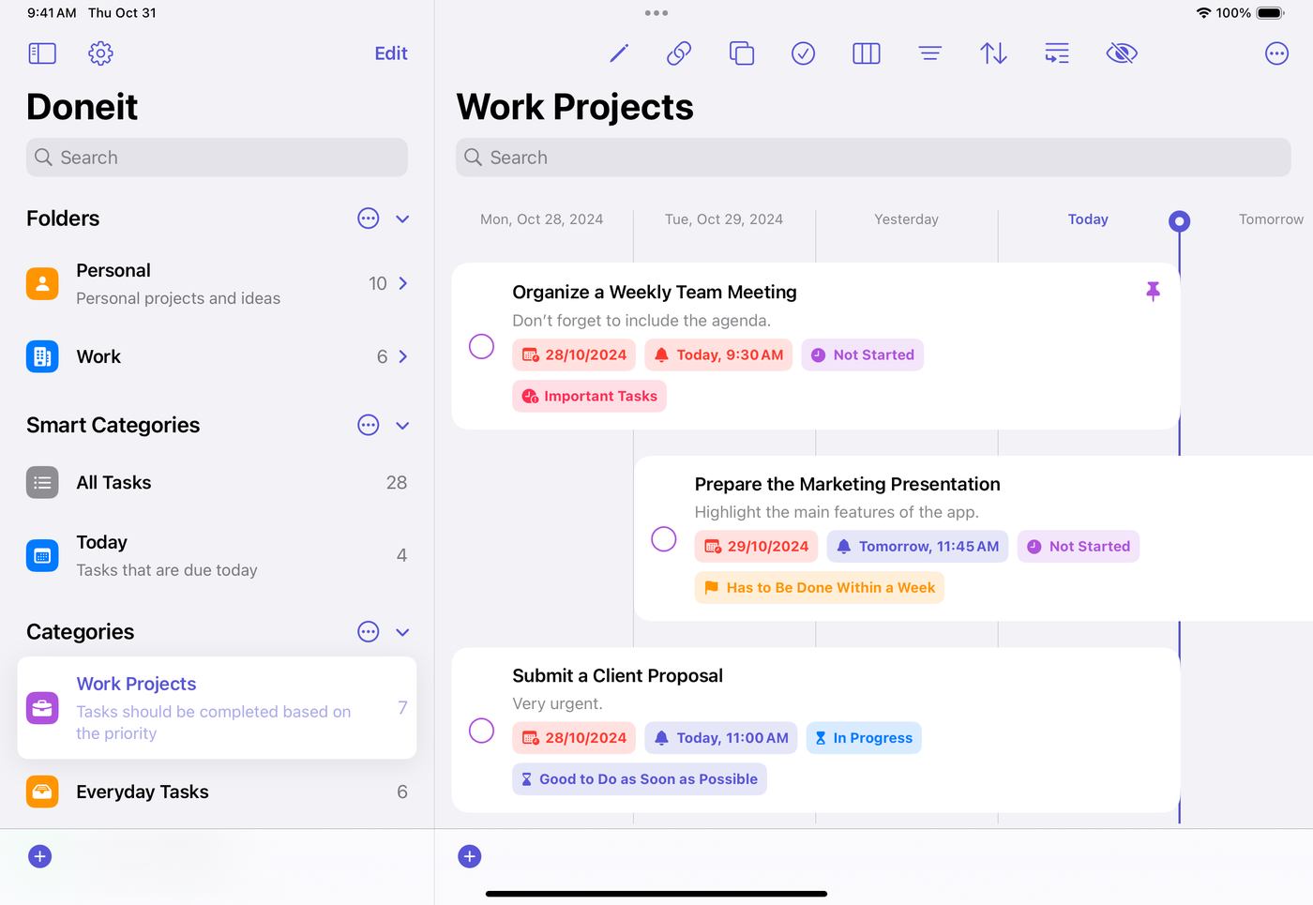Select All Tasks smart category
The height and width of the screenshot is (905, 1313).
point(217,483)
